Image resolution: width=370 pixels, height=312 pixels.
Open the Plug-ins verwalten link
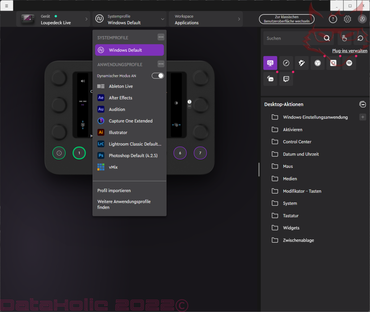pos(349,51)
